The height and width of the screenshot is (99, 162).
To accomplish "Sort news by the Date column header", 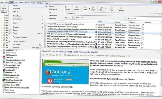I will tap(106, 22).
